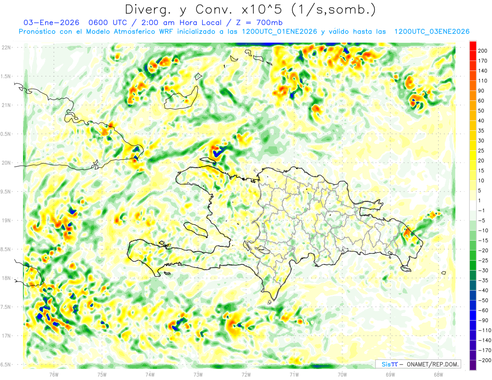
Task: Click the '19N' latitude label
Action: [x=7, y=221]
